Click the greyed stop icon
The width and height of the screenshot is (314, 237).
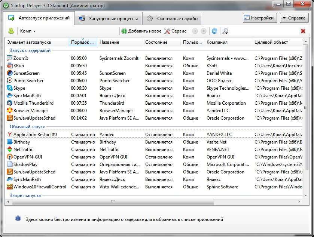[204, 31]
